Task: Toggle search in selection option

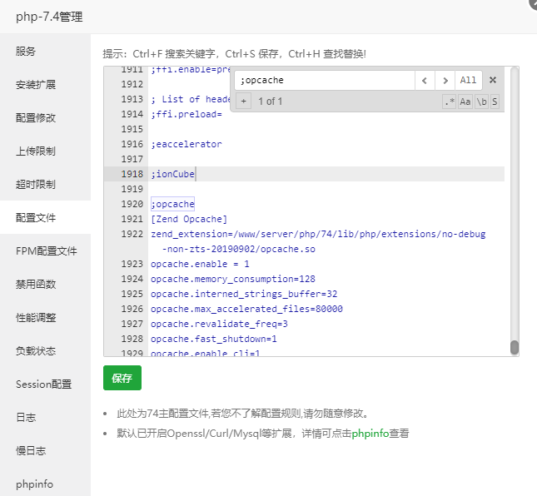Action: [x=495, y=102]
